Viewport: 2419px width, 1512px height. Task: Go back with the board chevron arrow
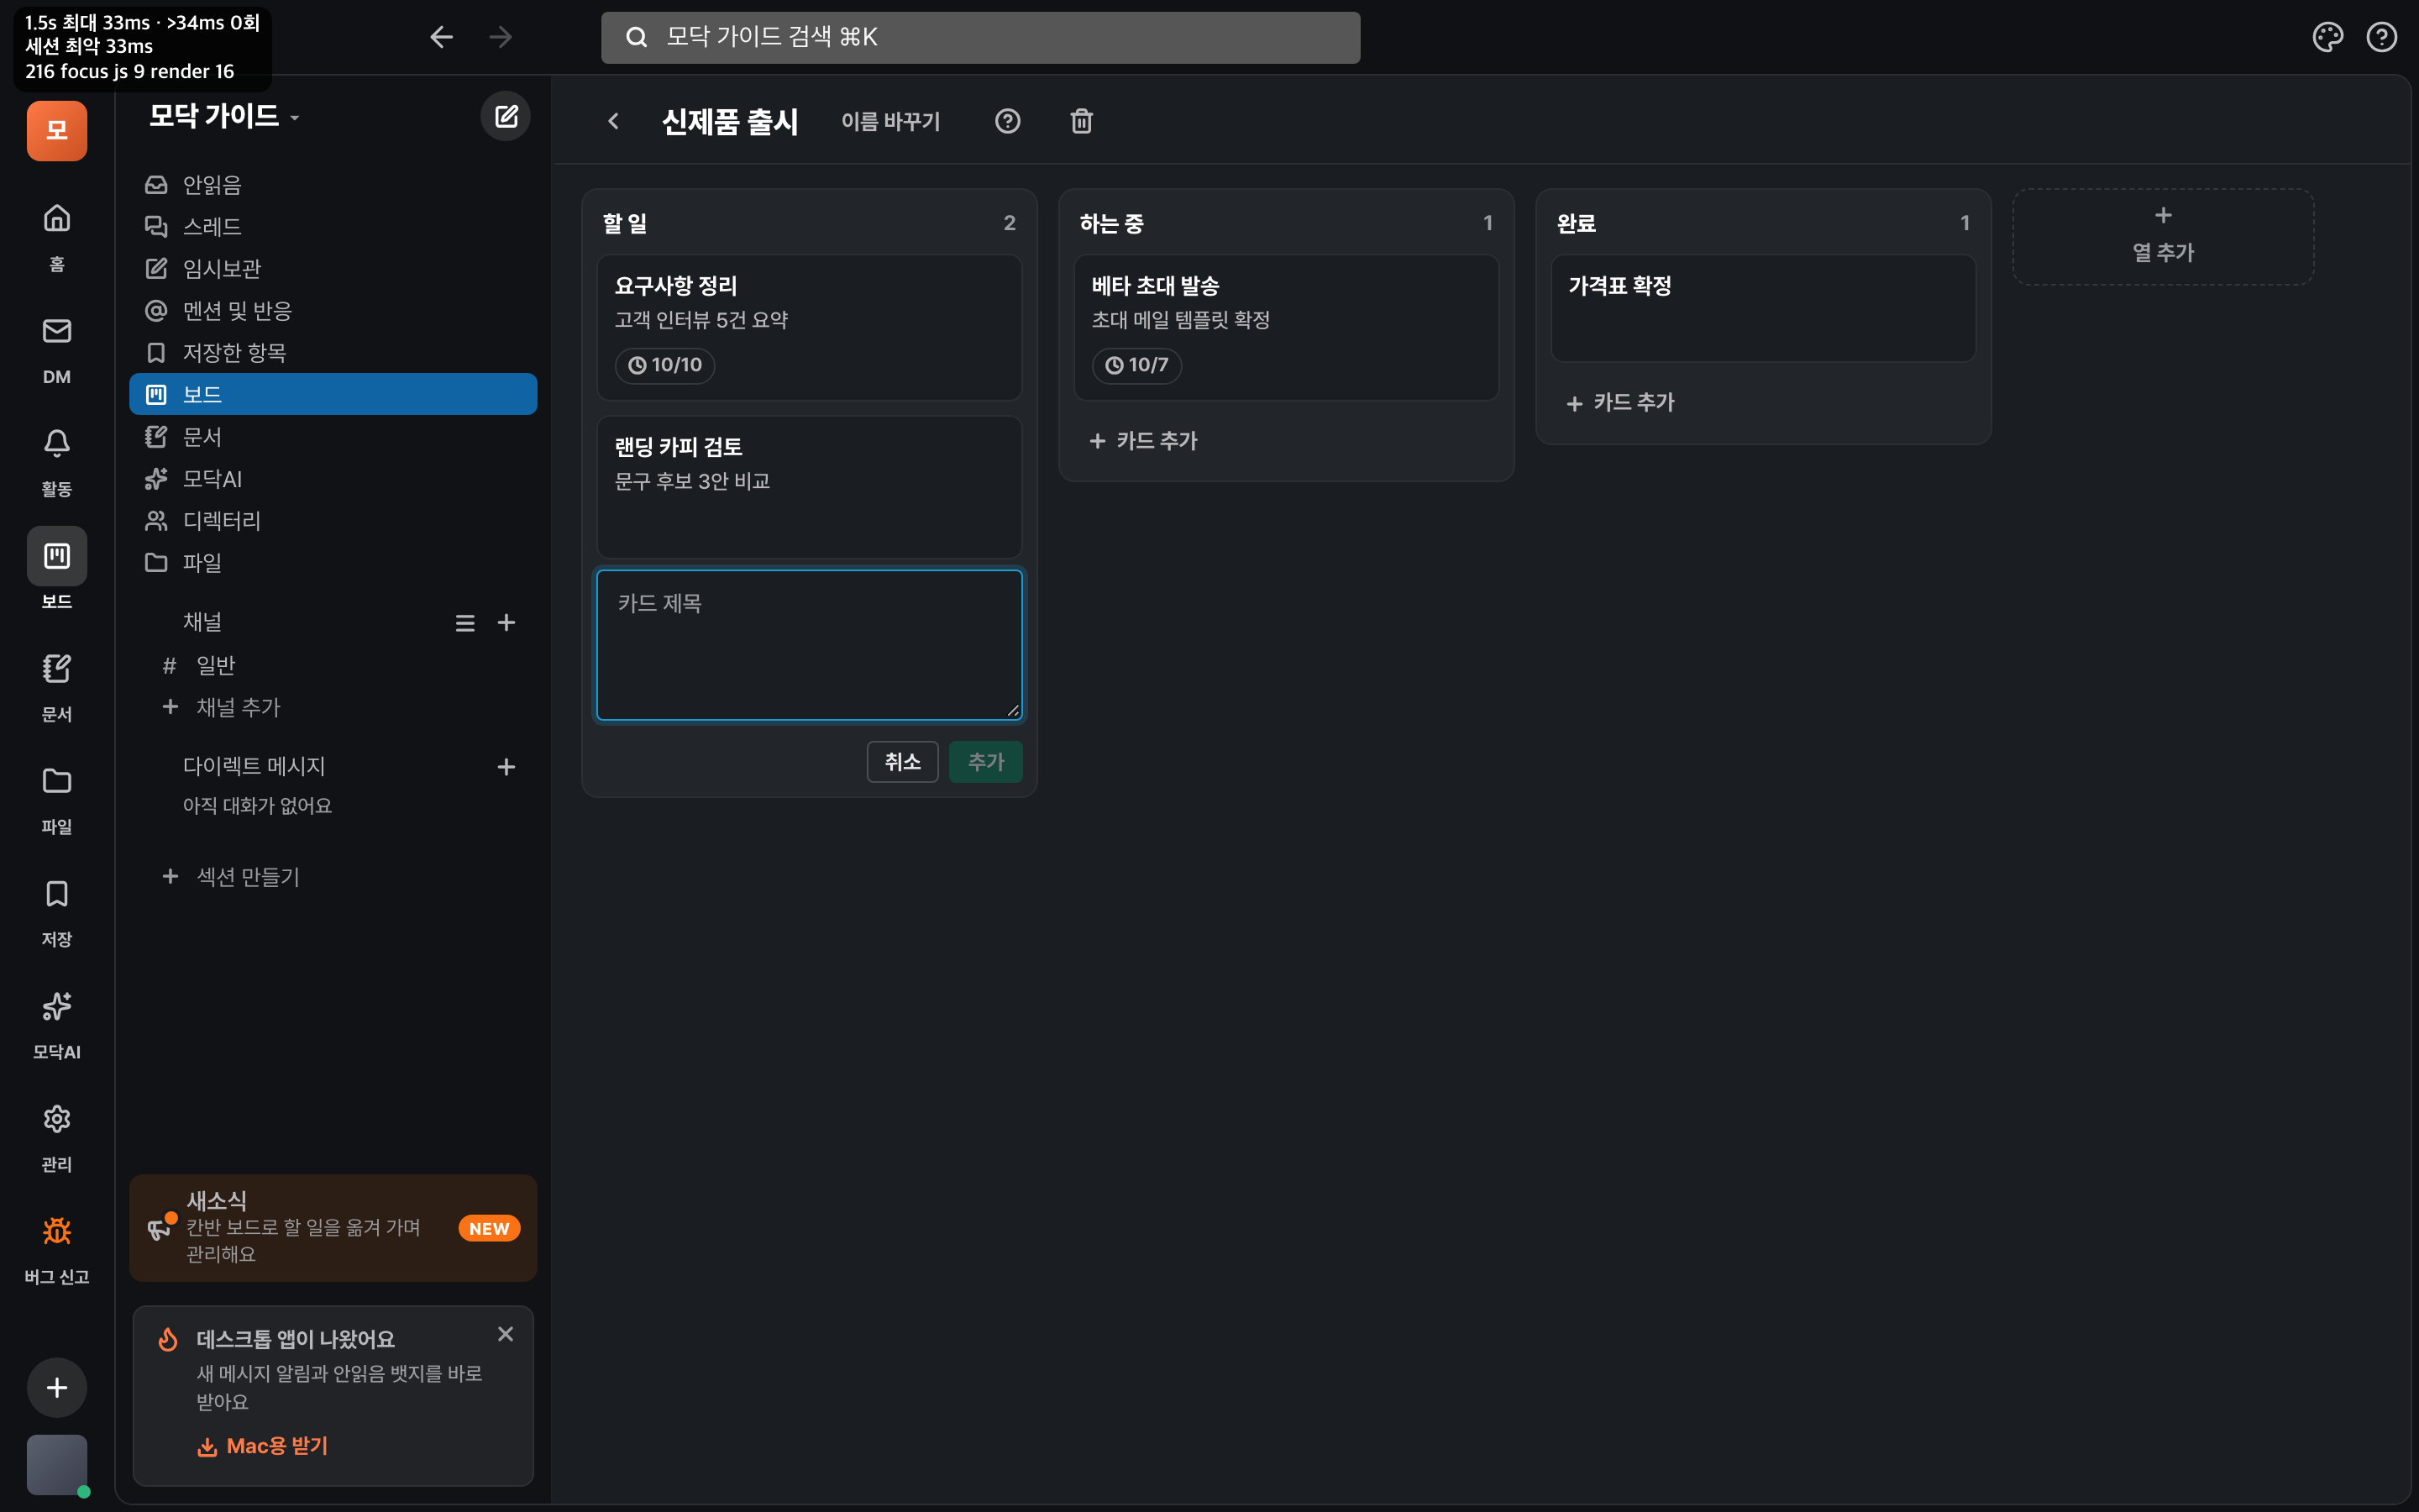613,121
